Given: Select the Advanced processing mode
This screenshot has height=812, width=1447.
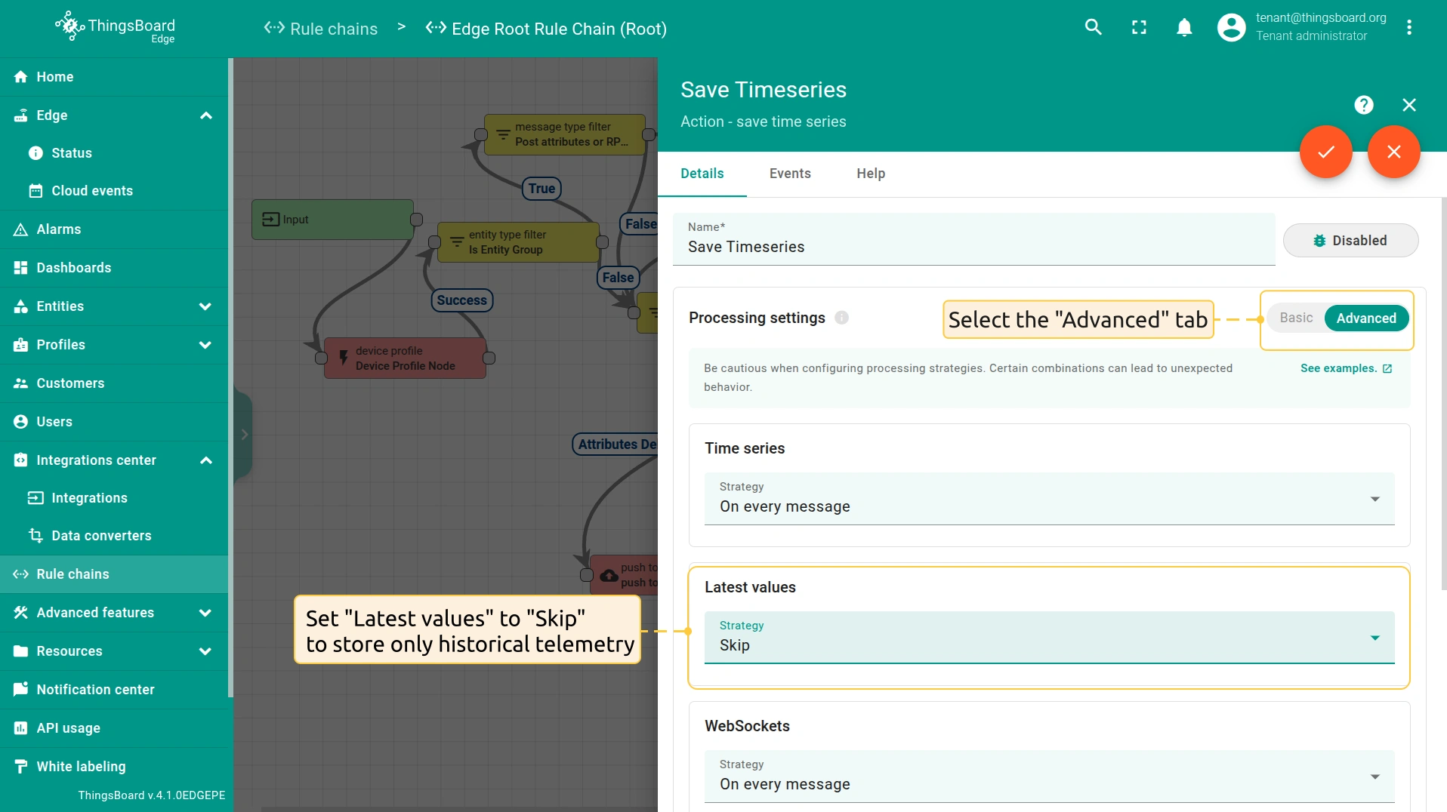Looking at the screenshot, I should coord(1365,318).
